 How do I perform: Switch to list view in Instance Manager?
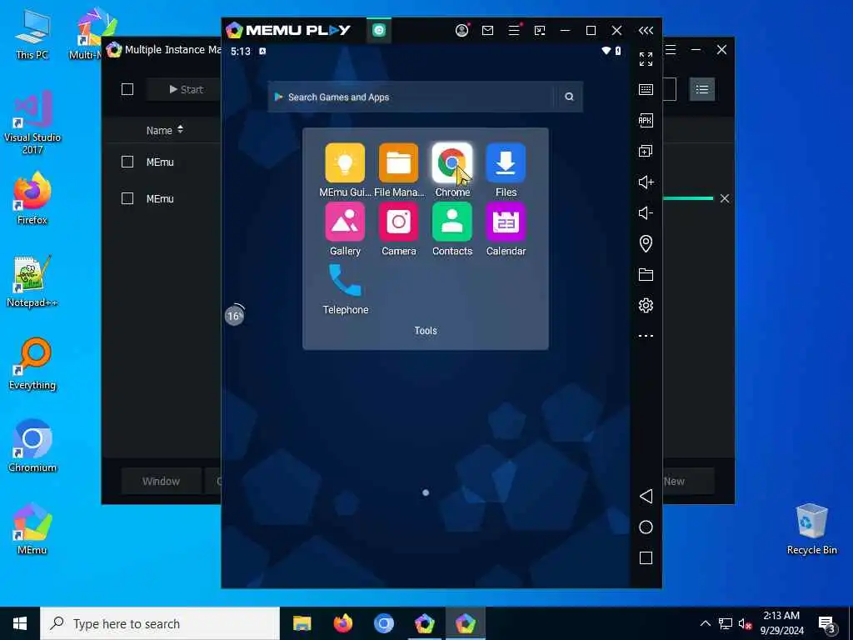pyautogui.click(x=701, y=89)
